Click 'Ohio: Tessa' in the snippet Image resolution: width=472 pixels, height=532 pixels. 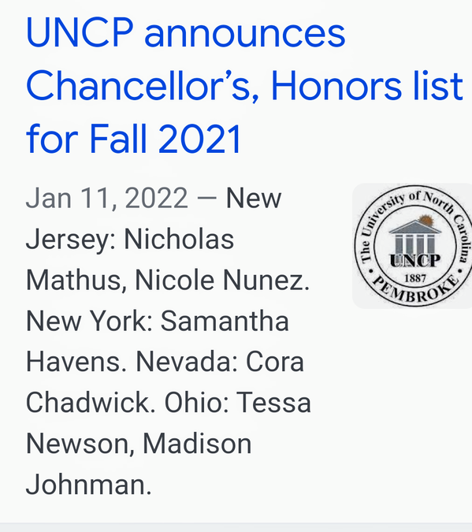pyautogui.click(x=237, y=403)
